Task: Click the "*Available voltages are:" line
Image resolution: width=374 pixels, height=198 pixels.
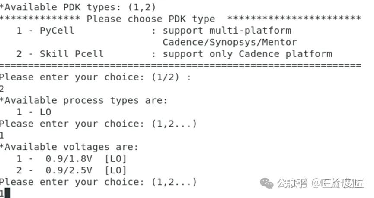Action: pos(69,147)
